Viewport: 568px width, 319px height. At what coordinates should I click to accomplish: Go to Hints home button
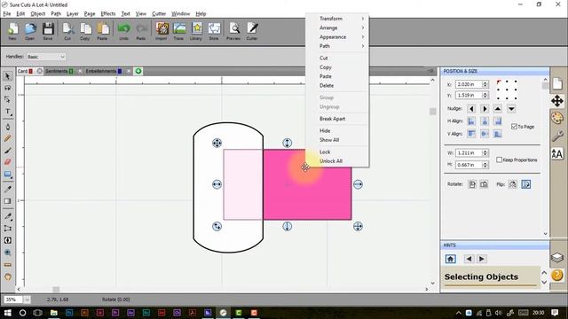point(450,259)
